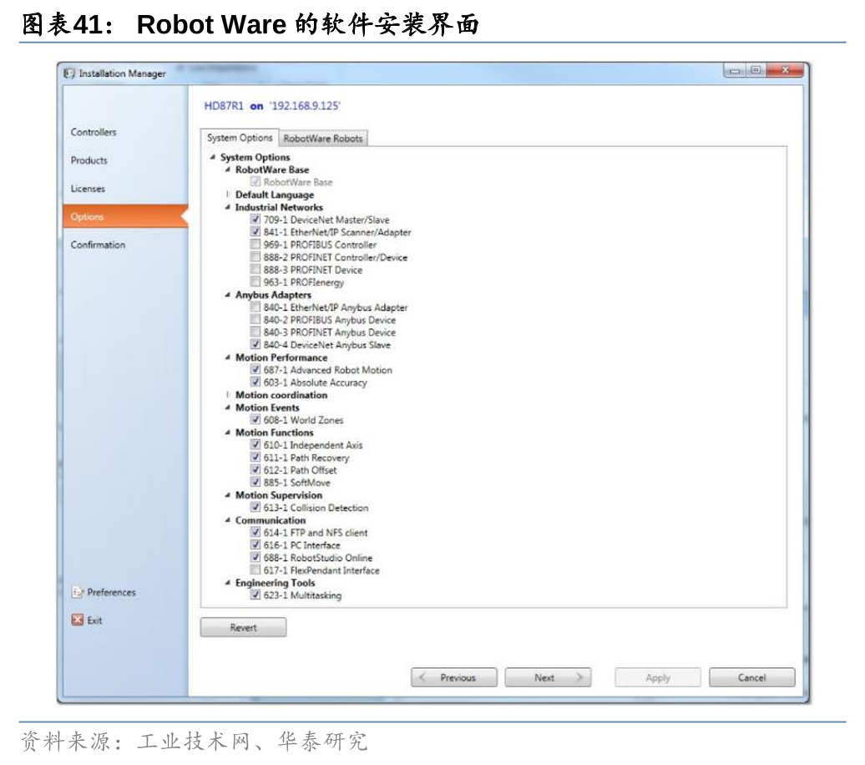865x765 pixels.
Task: Enable 888-3 PROFINET Device checkbox
Action: click(255, 270)
